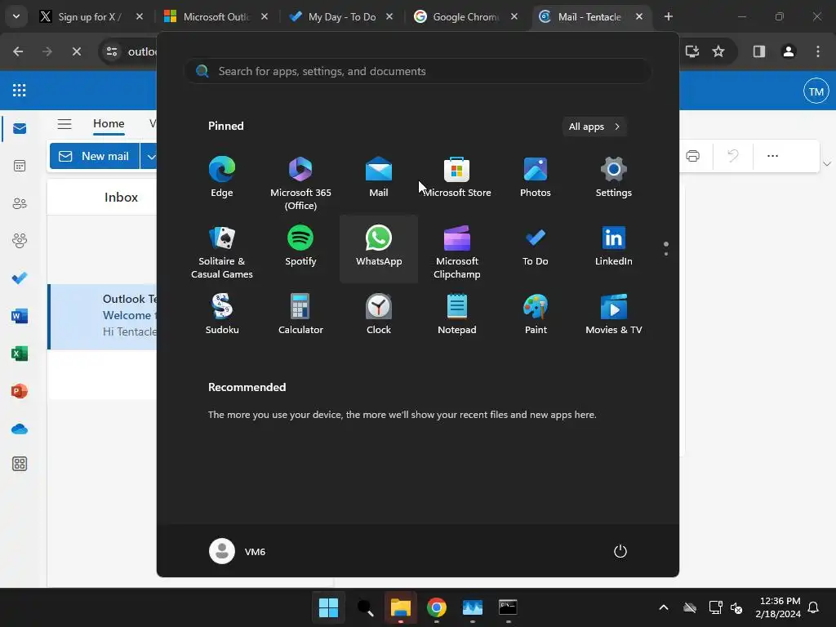Open a new Chrome tab
The image size is (836, 627).
669,16
